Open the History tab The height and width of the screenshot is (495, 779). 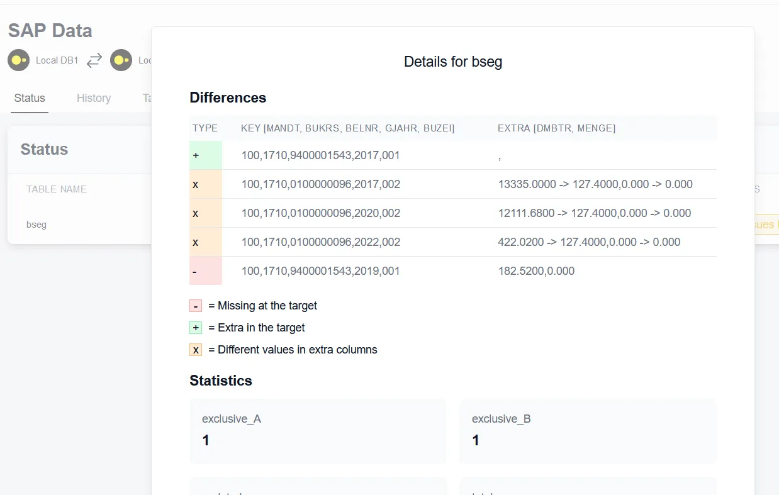(94, 98)
